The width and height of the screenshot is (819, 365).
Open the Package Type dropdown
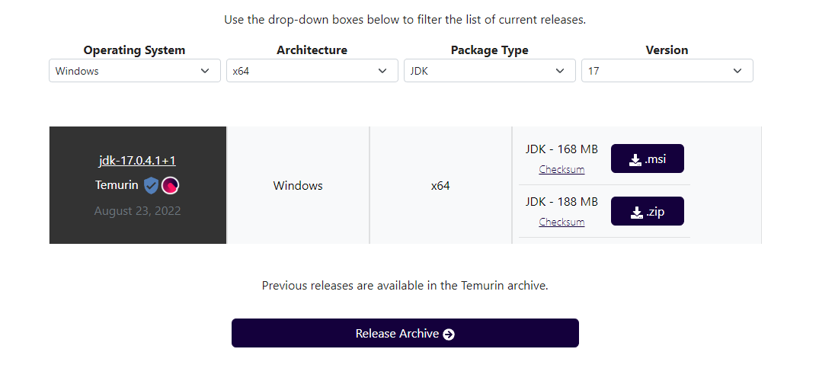click(x=489, y=71)
